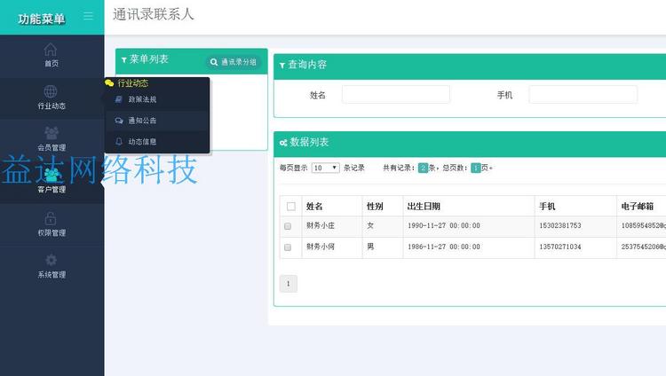The height and width of the screenshot is (376, 666).
Task: Click the 通讯录联系人 page title
Action: coord(154,14)
